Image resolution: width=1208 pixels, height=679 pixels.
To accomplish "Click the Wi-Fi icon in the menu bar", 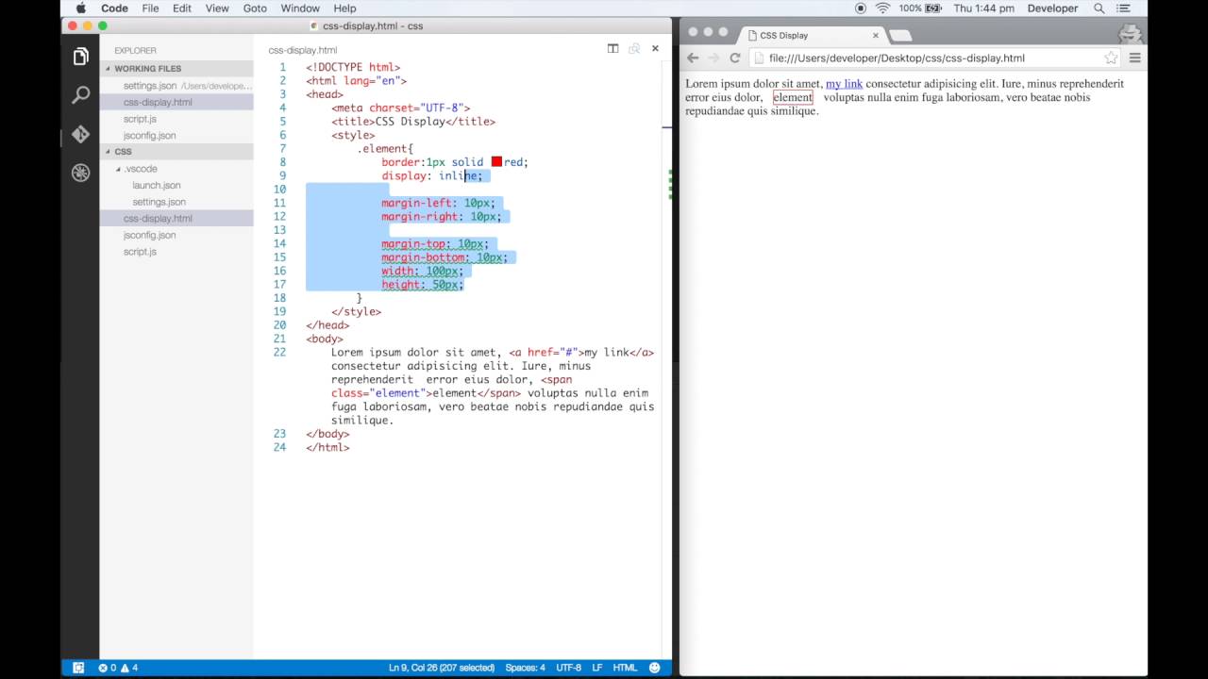I will tap(883, 8).
